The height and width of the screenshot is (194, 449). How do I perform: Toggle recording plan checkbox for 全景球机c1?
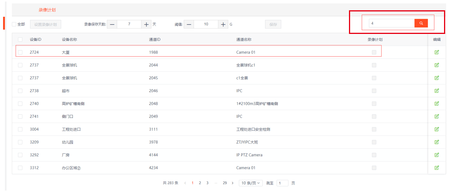click(x=374, y=65)
